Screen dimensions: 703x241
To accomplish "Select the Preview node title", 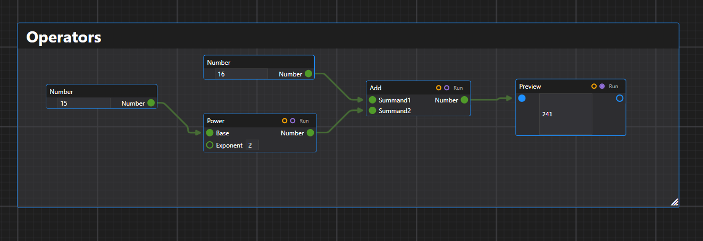I will (x=530, y=86).
